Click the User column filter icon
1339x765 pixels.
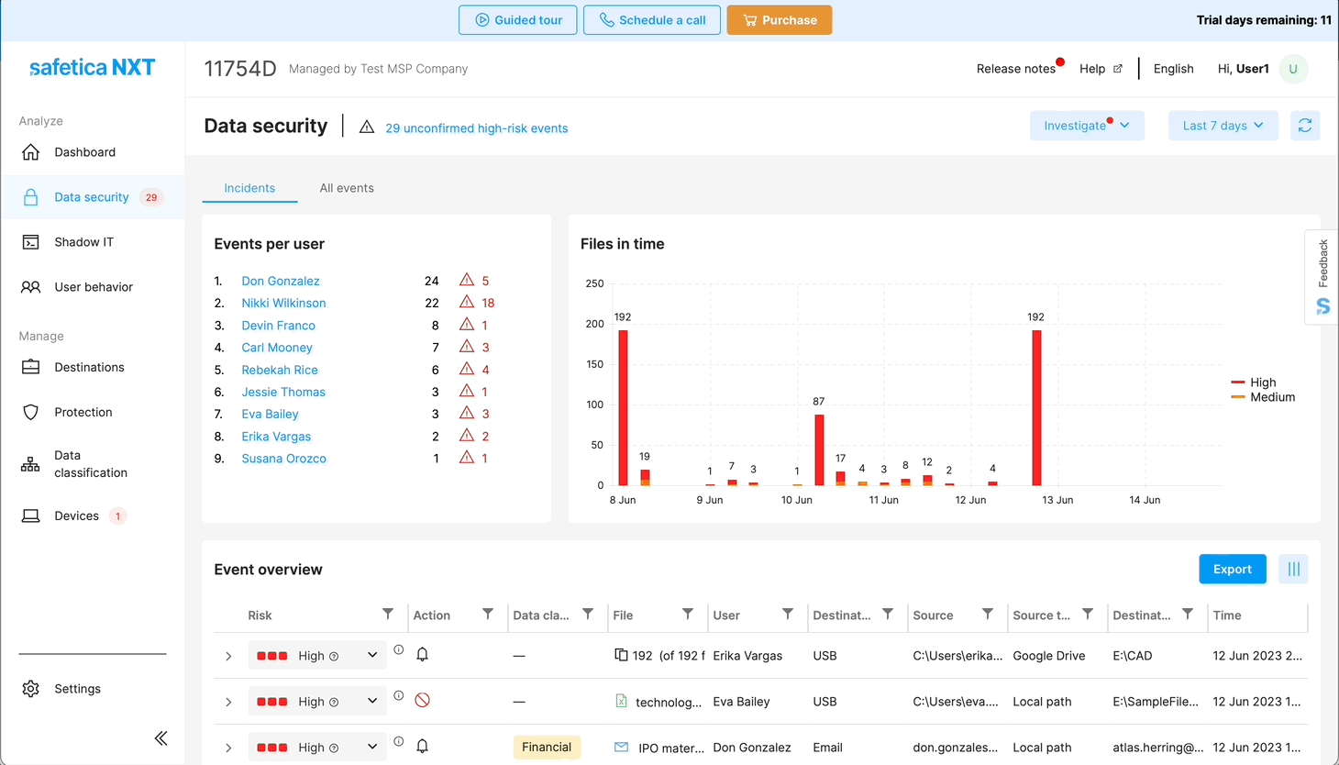pos(787,615)
